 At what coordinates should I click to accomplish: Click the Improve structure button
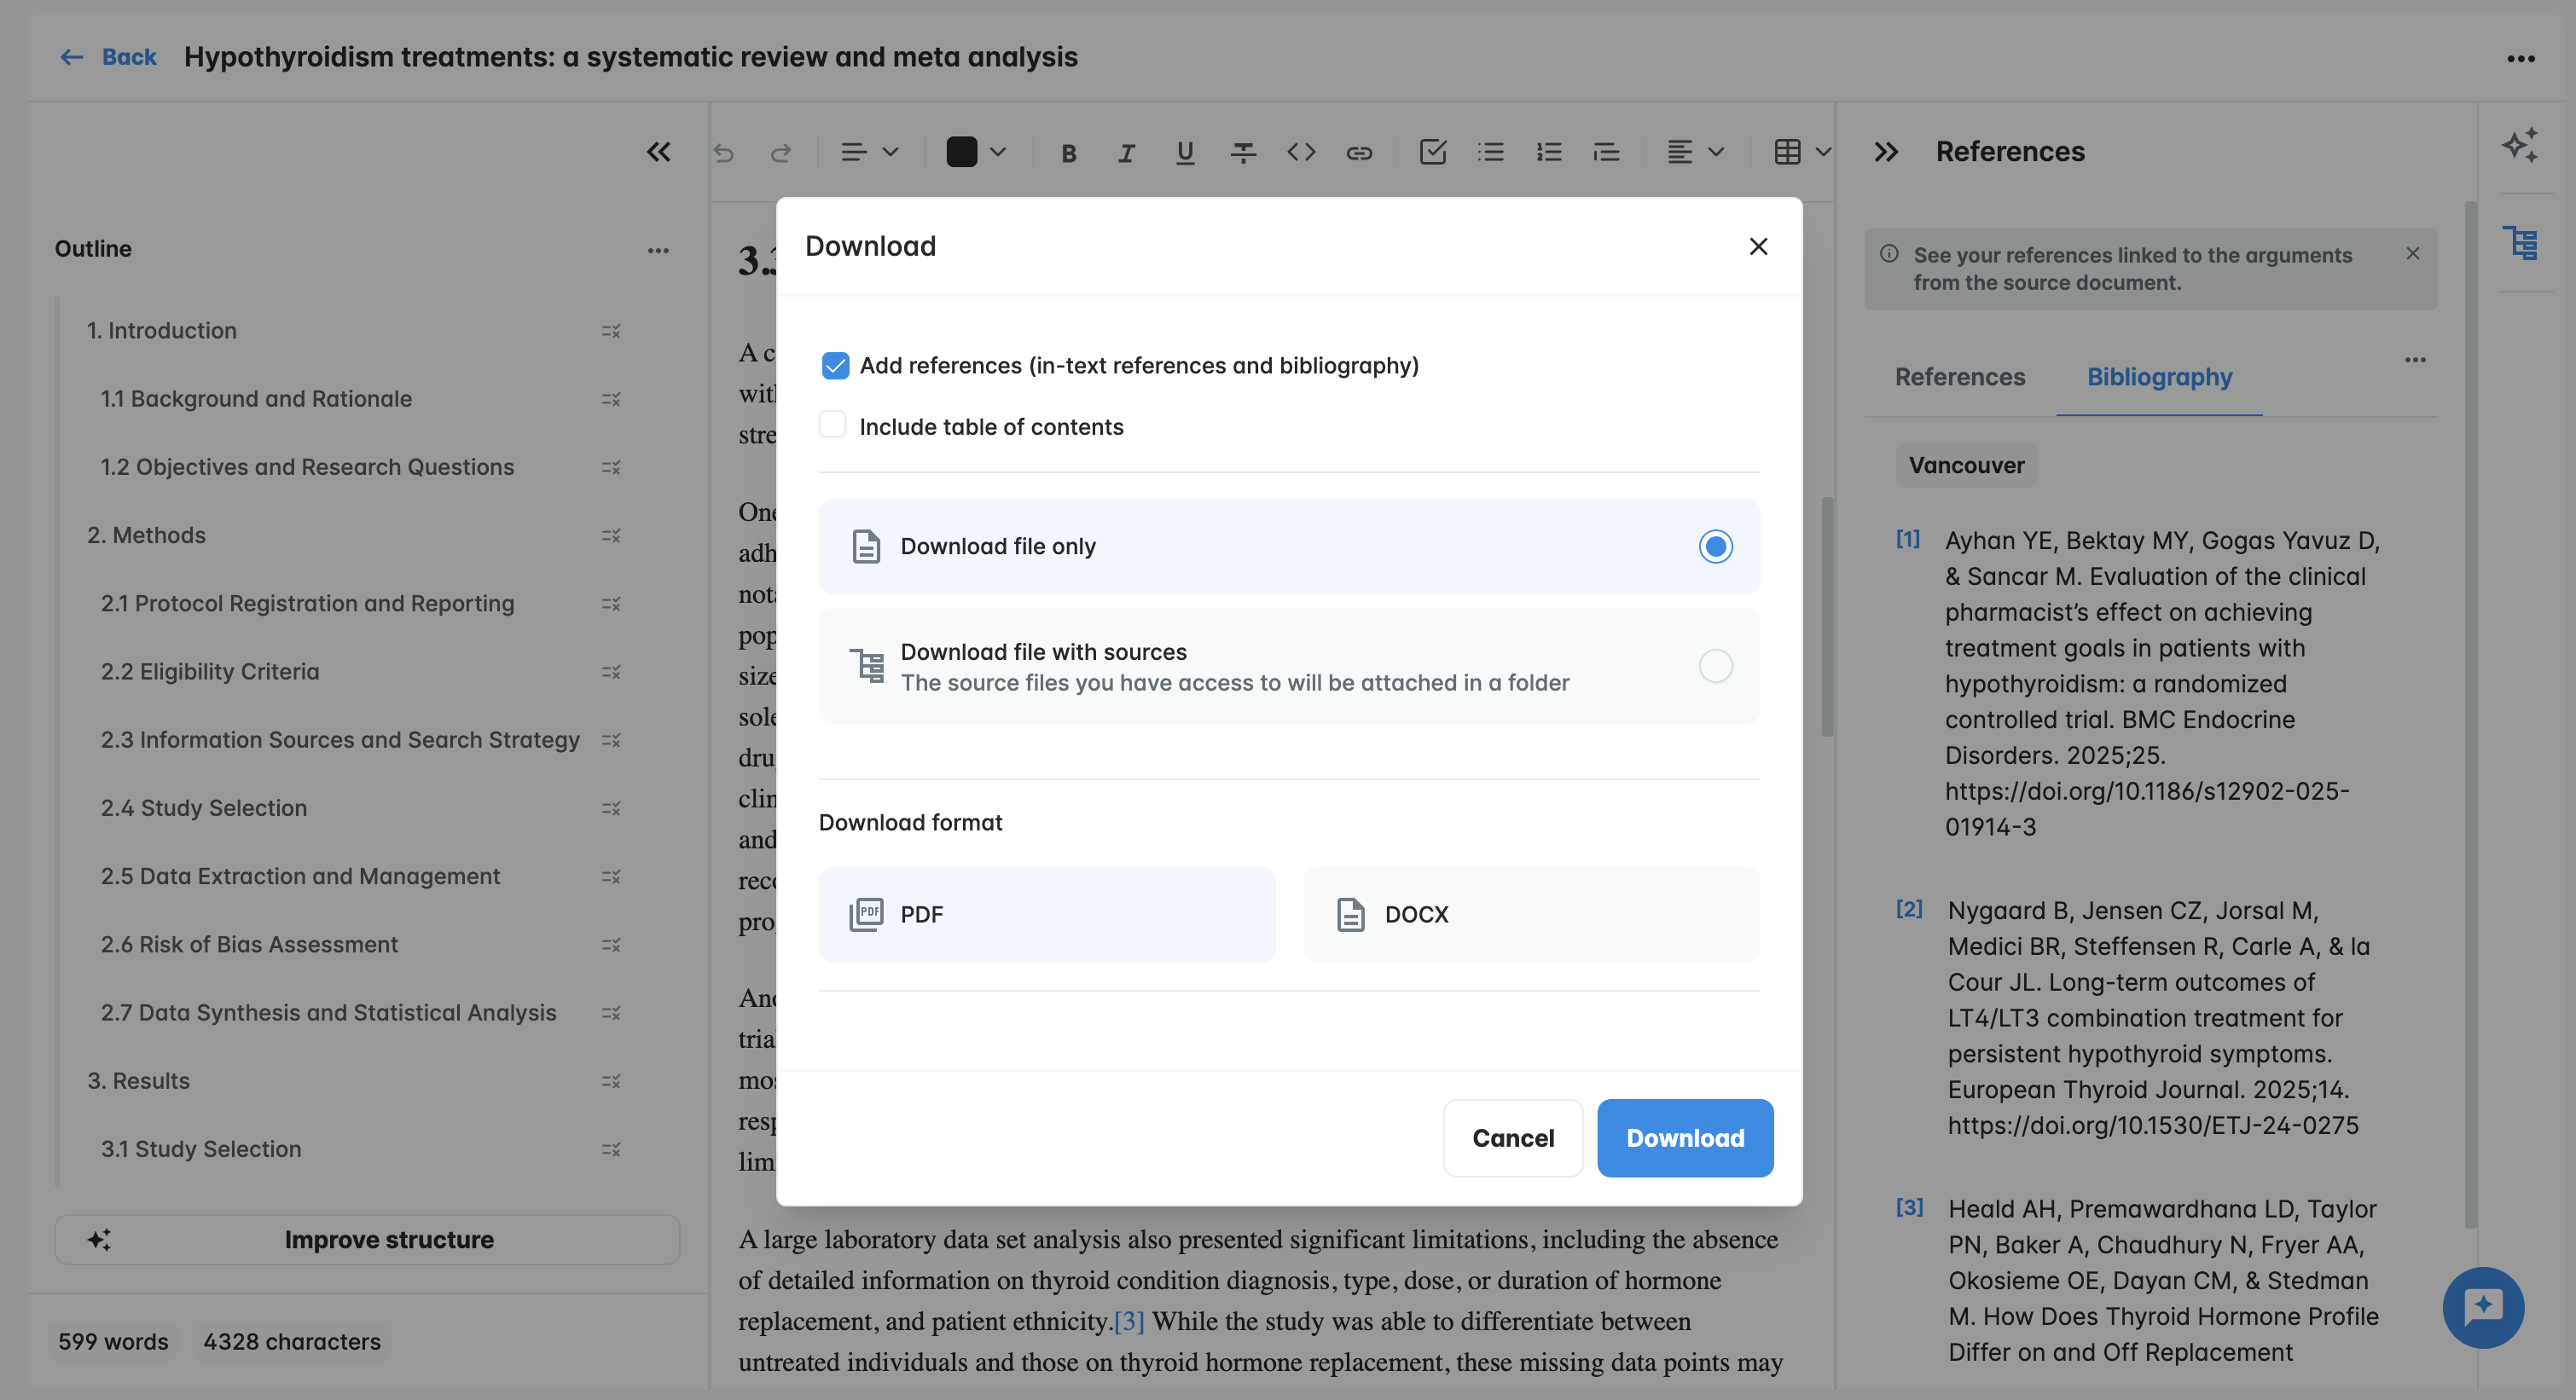click(x=368, y=1240)
